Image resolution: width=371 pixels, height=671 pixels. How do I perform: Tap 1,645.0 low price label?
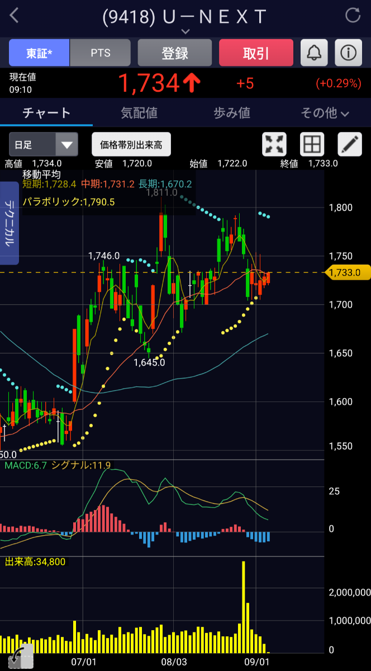149,362
